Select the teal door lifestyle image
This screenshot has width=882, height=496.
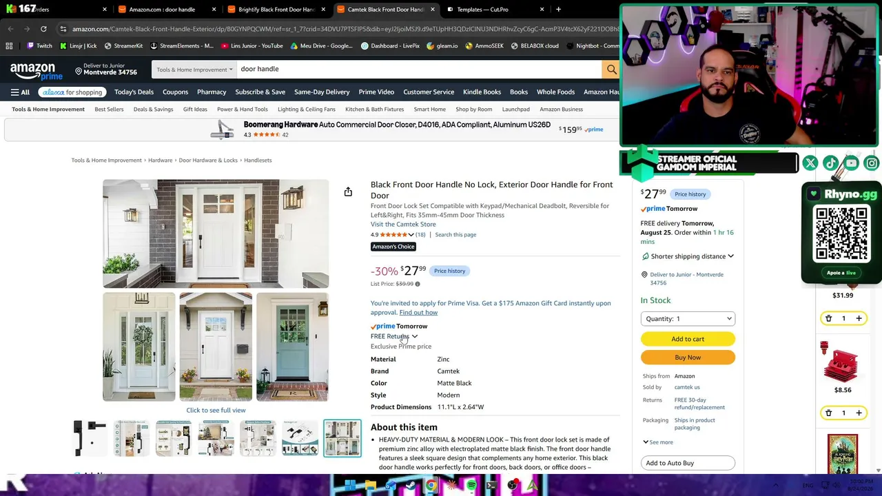pyautogui.click(x=292, y=347)
